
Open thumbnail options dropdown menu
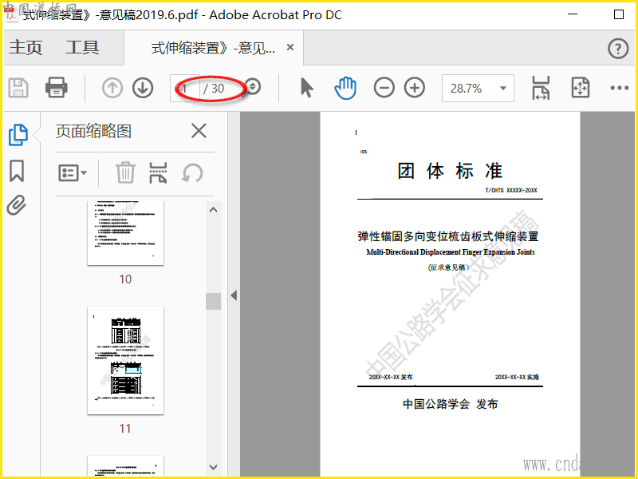(73, 173)
